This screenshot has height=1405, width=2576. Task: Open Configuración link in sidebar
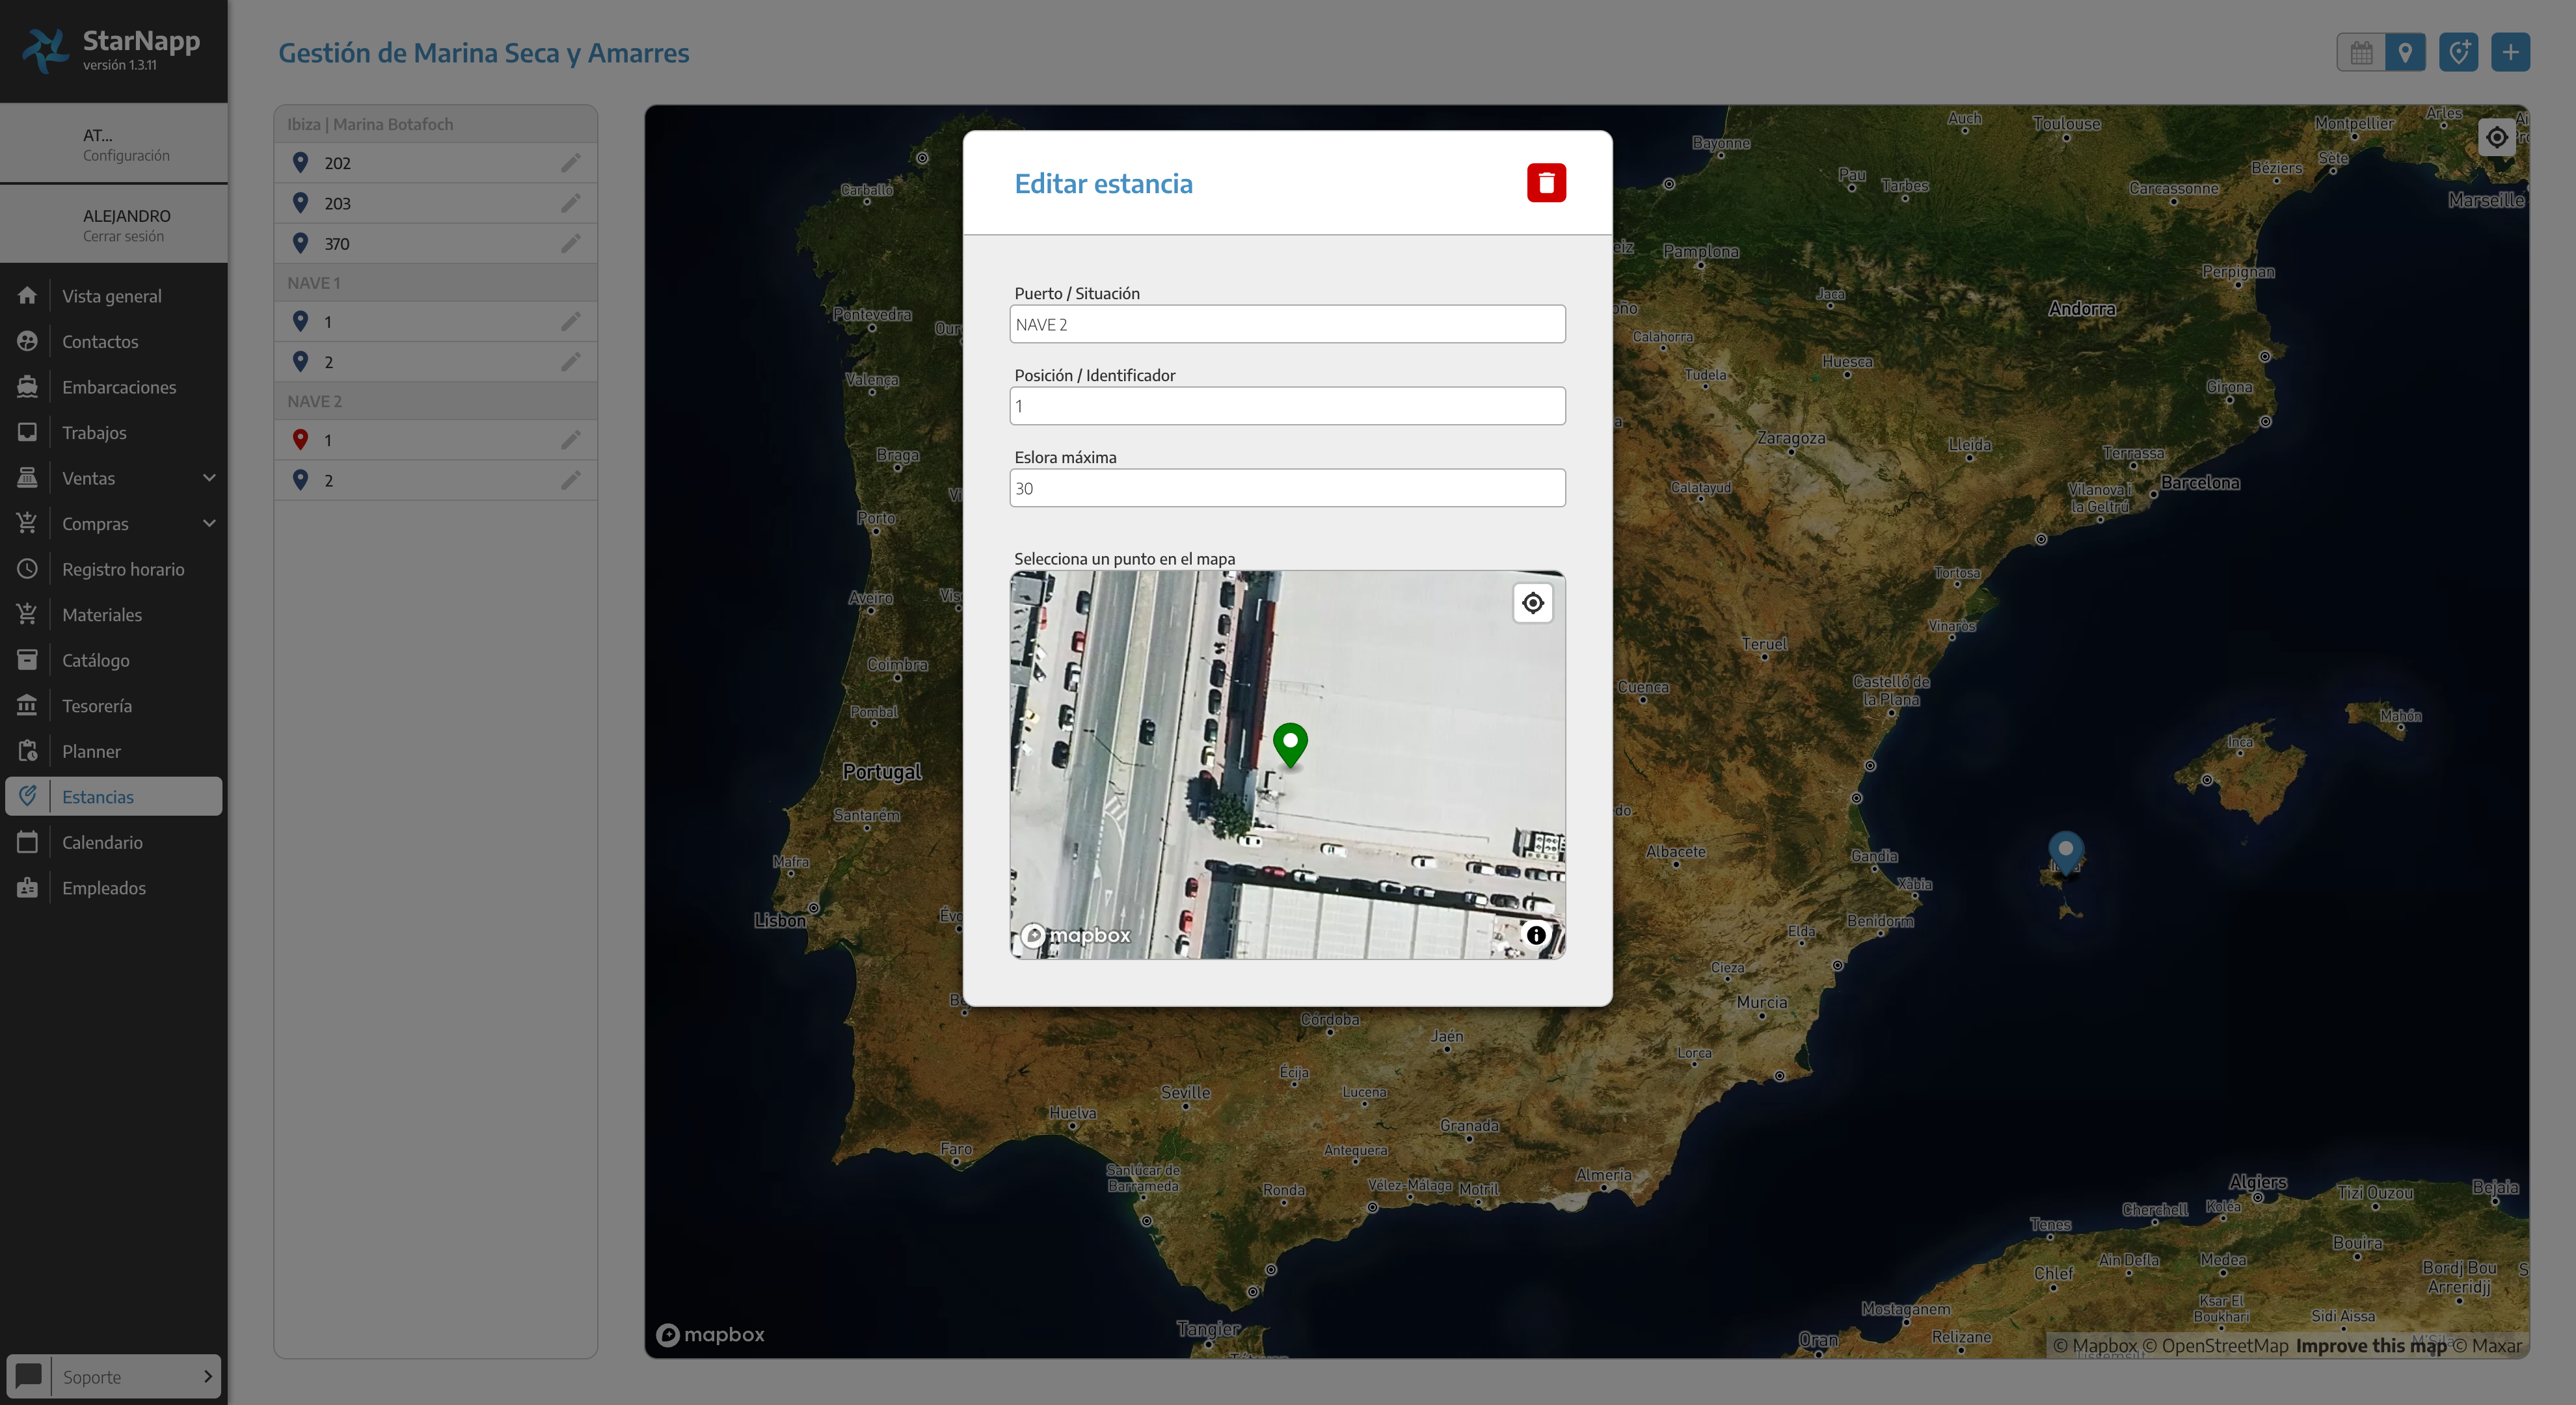tap(126, 156)
